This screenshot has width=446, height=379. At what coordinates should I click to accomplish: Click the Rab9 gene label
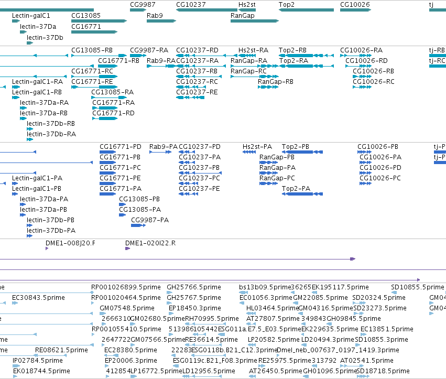[155, 16]
